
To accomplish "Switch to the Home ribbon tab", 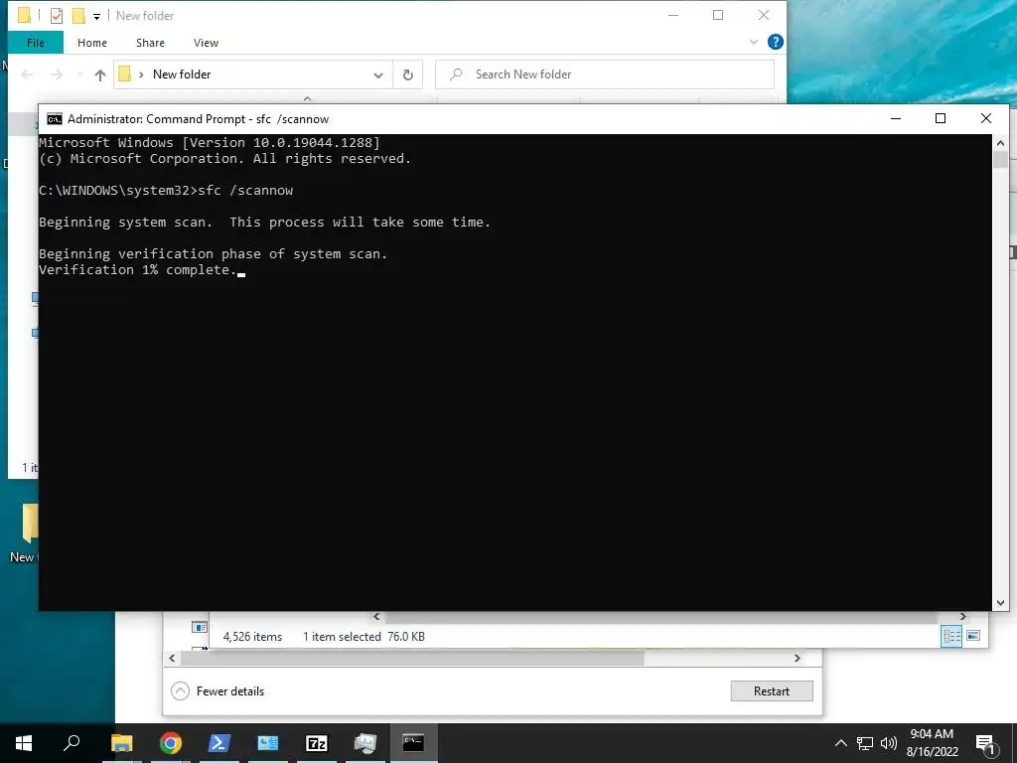I will [92, 43].
